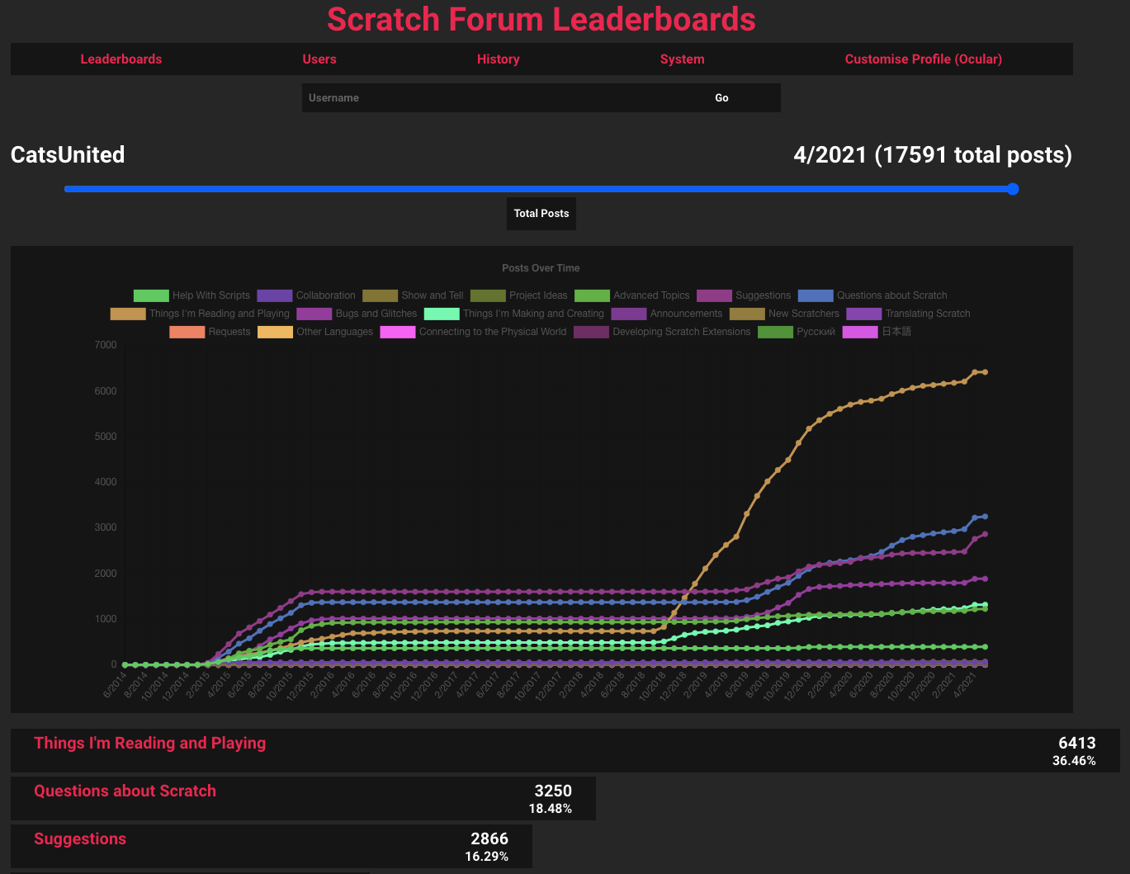The width and height of the screenshot is (1130, 874).
Task: Click the Things I'm Reading and Playing result row
Action: (x=565, y=750)
